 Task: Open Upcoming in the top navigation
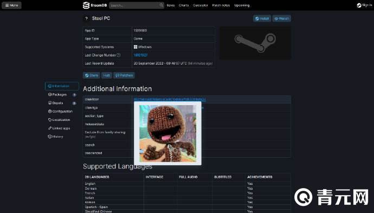[242, 5]
